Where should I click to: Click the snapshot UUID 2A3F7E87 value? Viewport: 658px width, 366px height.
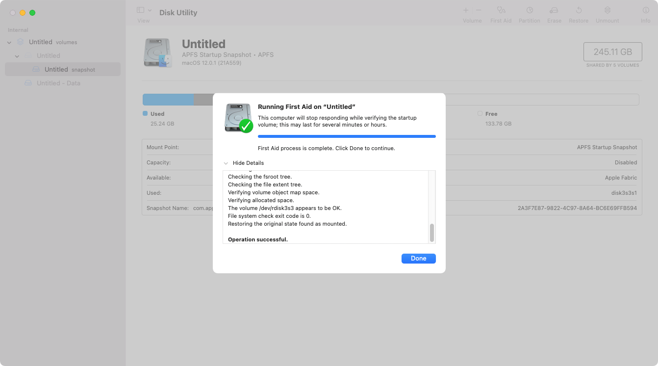pos(577,208)
